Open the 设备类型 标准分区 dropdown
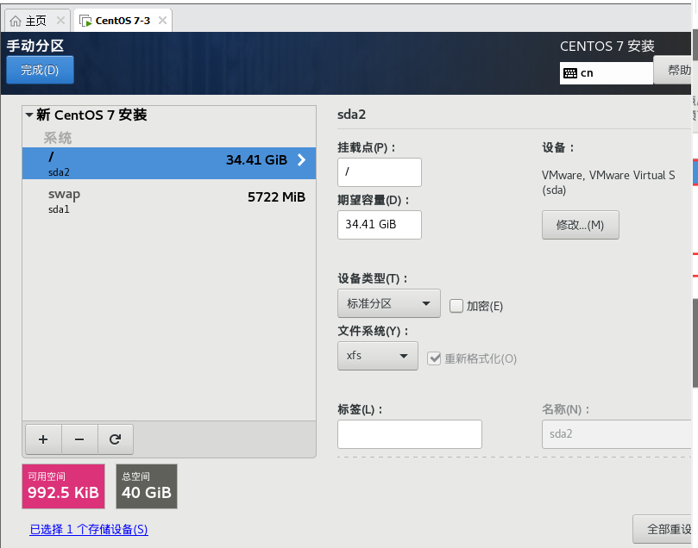698x548 pixels. [389, 303]
